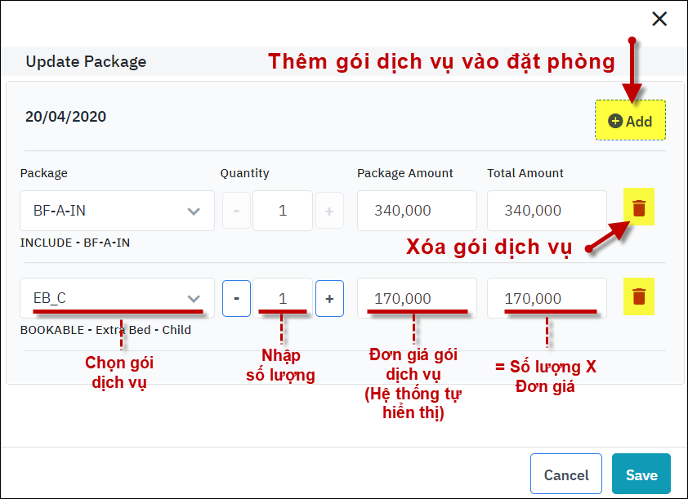This screenshot has height=499, width=688.
Task: Increase quantity for BF-A-IN package
Action: point(329,211)
